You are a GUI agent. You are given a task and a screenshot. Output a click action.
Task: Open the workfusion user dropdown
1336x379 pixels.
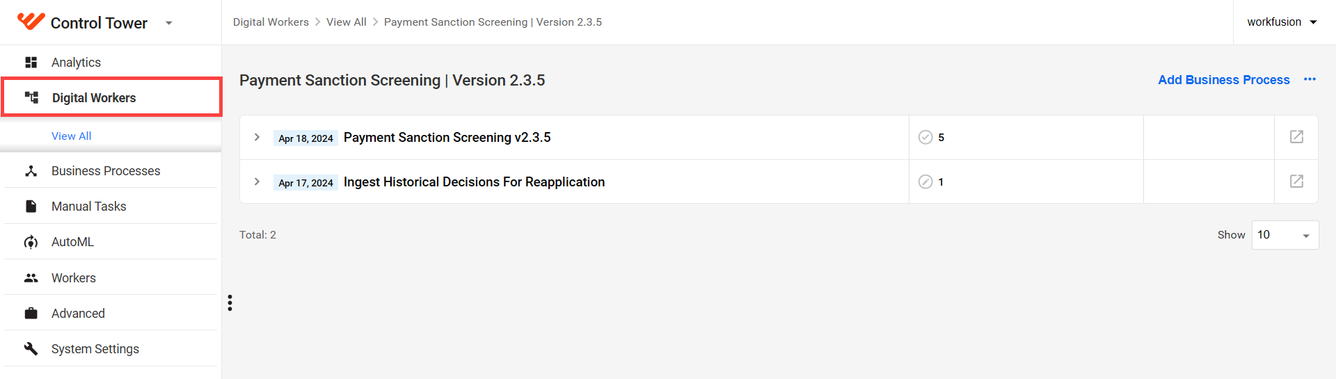tap(1282, 22)
